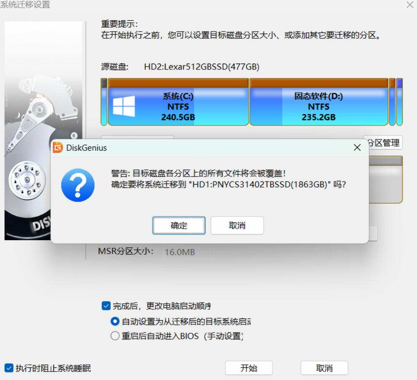Viewport: 417px width, 380px height.
Task: Disable 执行时阻止系统睡眠 checkbox
Action: 8,368
